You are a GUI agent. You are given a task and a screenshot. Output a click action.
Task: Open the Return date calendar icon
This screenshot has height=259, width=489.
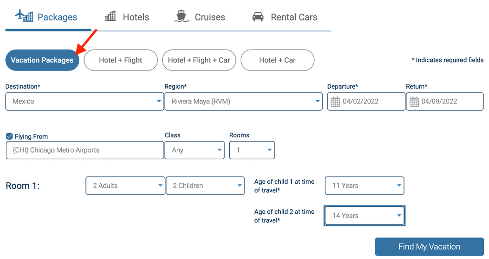[414, 102]
